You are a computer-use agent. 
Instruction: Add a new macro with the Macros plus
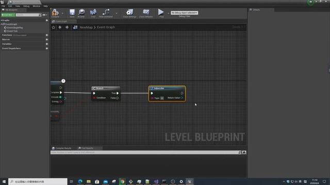pyautogui.click(x=47, y=40)
